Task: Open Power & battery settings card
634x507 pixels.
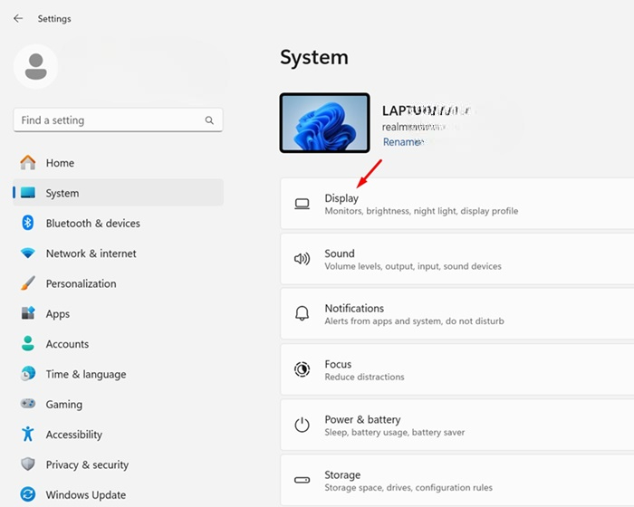Action: tap(457, 425)
